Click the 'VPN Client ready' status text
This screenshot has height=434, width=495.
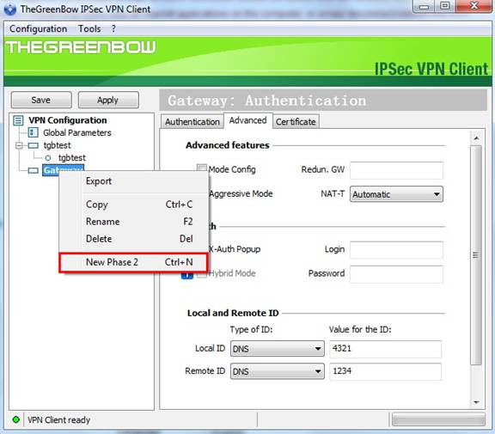pyautogui.click(x=58, y=420)
